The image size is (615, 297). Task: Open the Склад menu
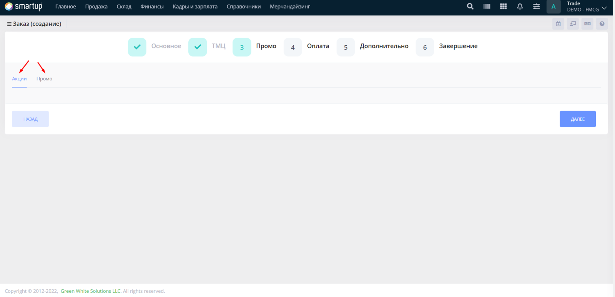pyautogui.click(x=124, y=7)
